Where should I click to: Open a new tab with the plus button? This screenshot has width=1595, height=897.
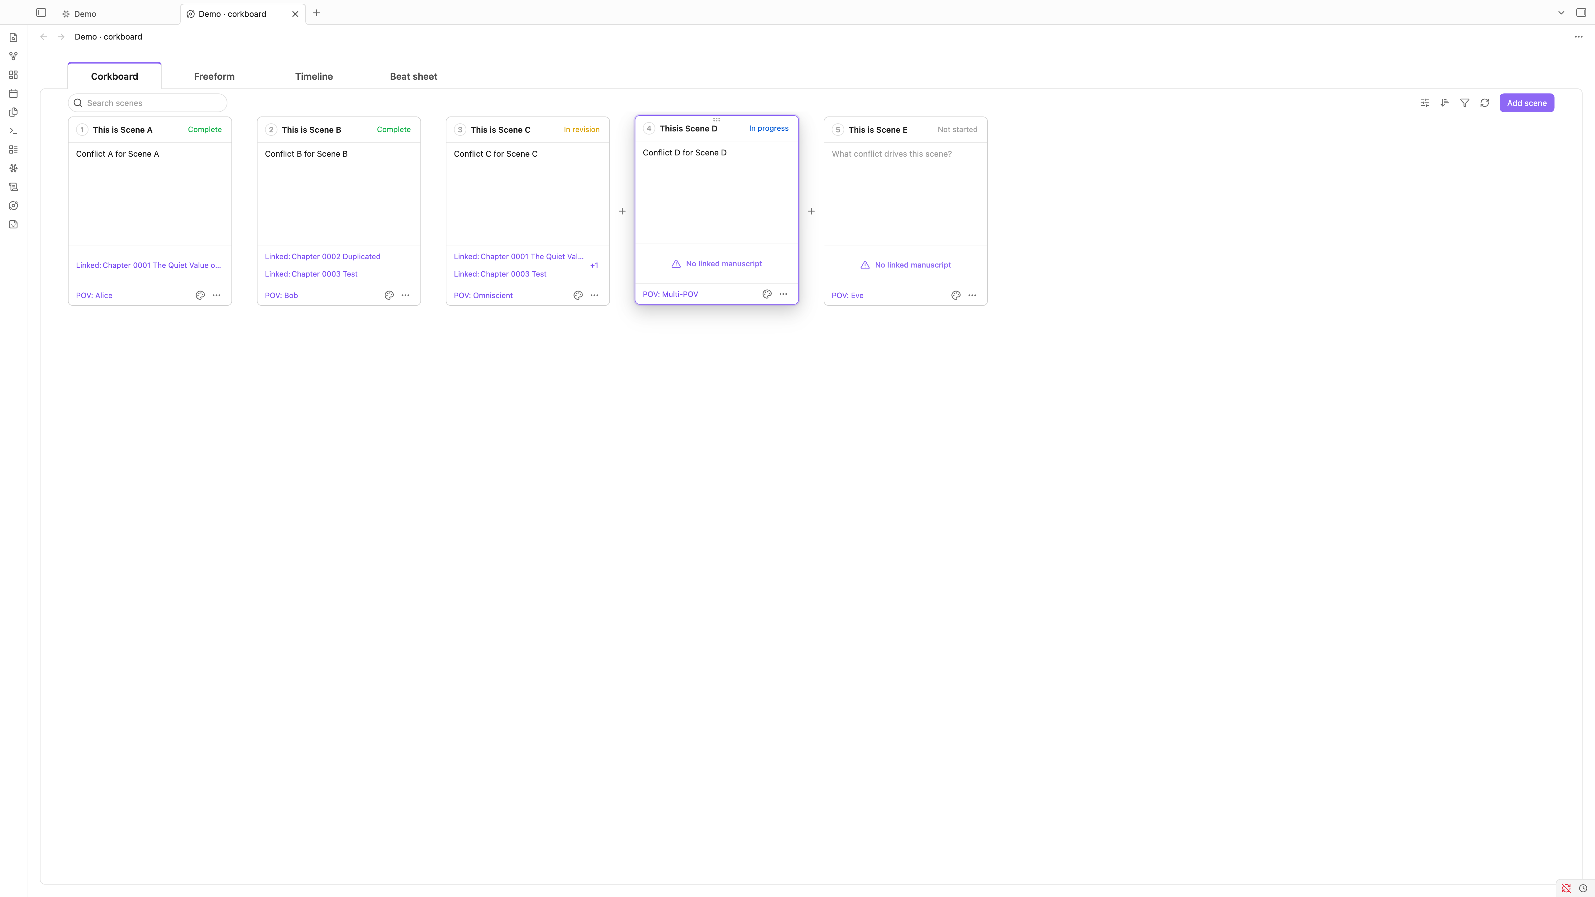pyautogui.click(x=317, y=12)
